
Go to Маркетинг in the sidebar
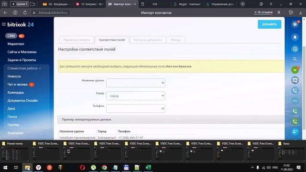(x=16, y=44)
